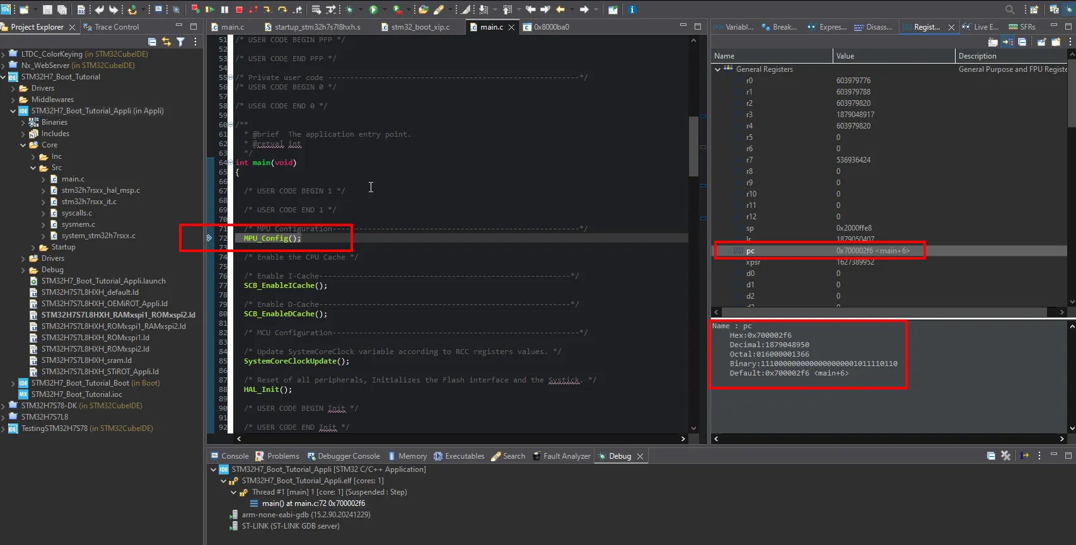
Task: Open STM32H7S7L8HXH_RAMxspi1_ROMxspi2.ld file
Action: [113, 315]
